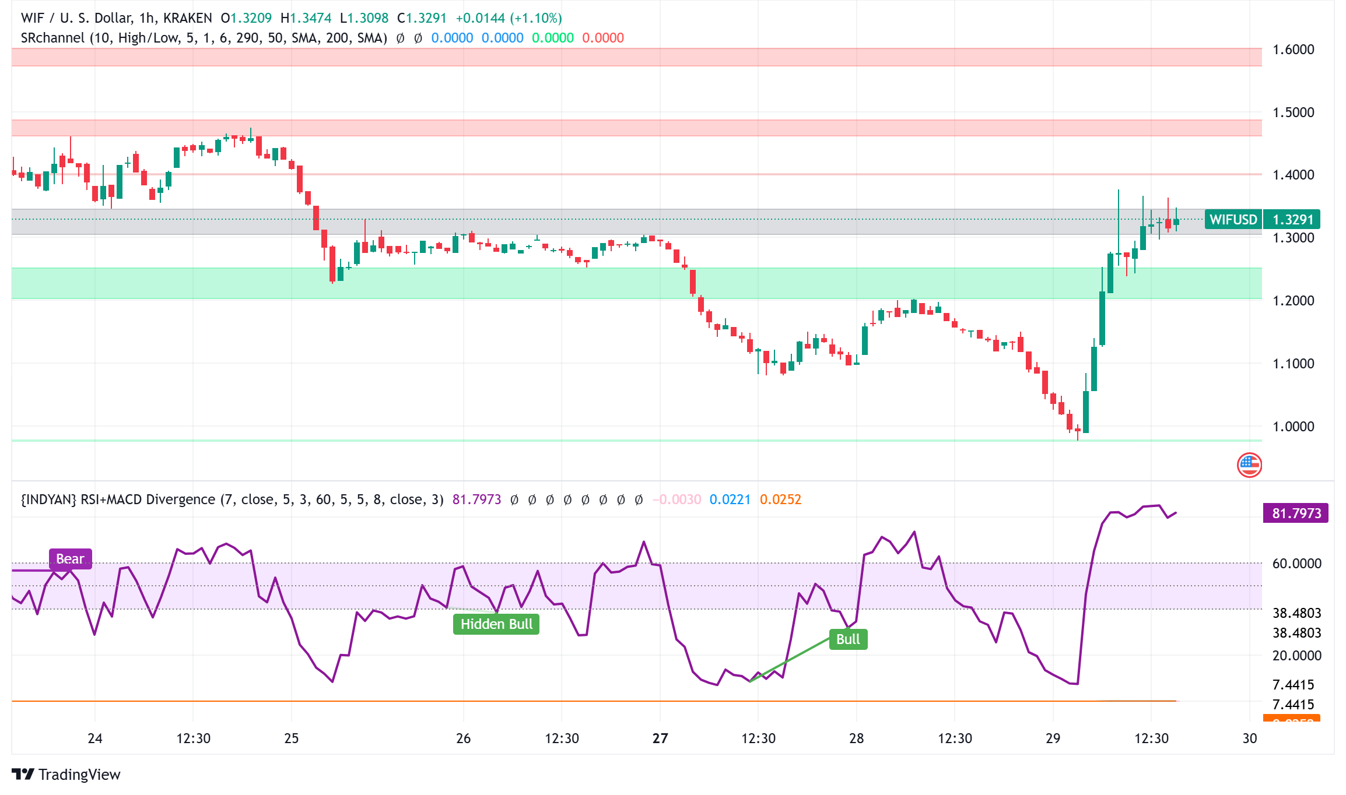The width and height of the screenshot is (1346, 795).
Task: Click the 1.3291 current price tag
Action: (1292, 220)
